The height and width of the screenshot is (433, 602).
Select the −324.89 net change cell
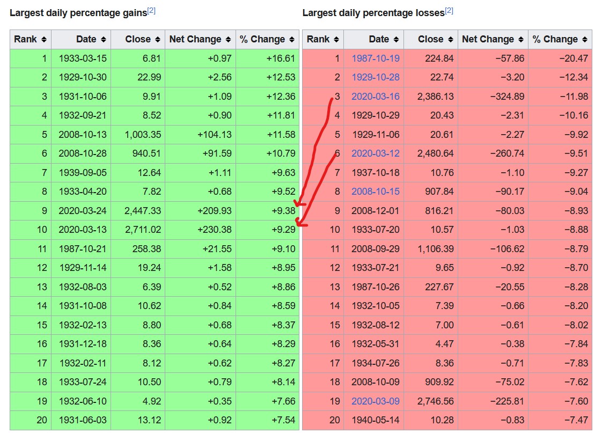pyautogui.click(x=493, y=97)
